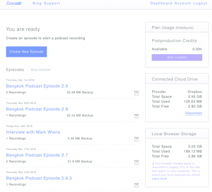The width and height of the screenshot is (212, 192).
Task: Archive Interview with Mark Wiens episode
Action: point(136,139)
